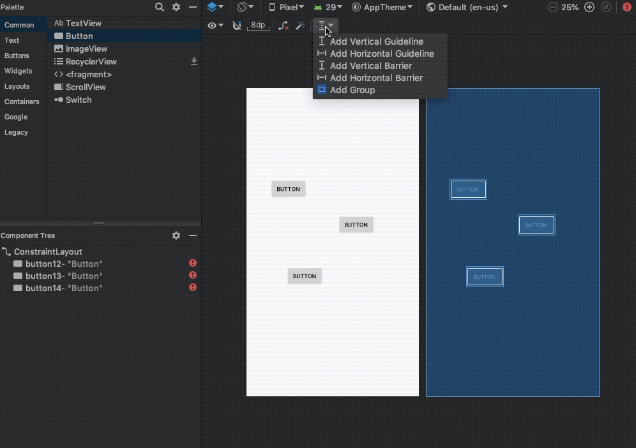Select top-left BUTTON in blueprint view
The height and width of the screenshot is (448, 636).
(468, 190)
